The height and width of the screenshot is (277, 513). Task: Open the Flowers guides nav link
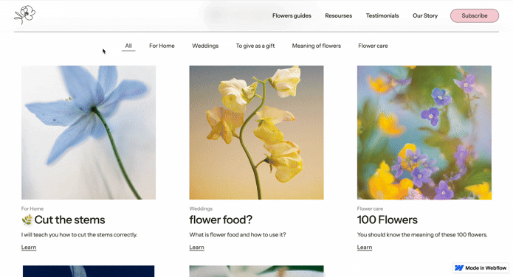pyautogui.click(x=292, y=15)
